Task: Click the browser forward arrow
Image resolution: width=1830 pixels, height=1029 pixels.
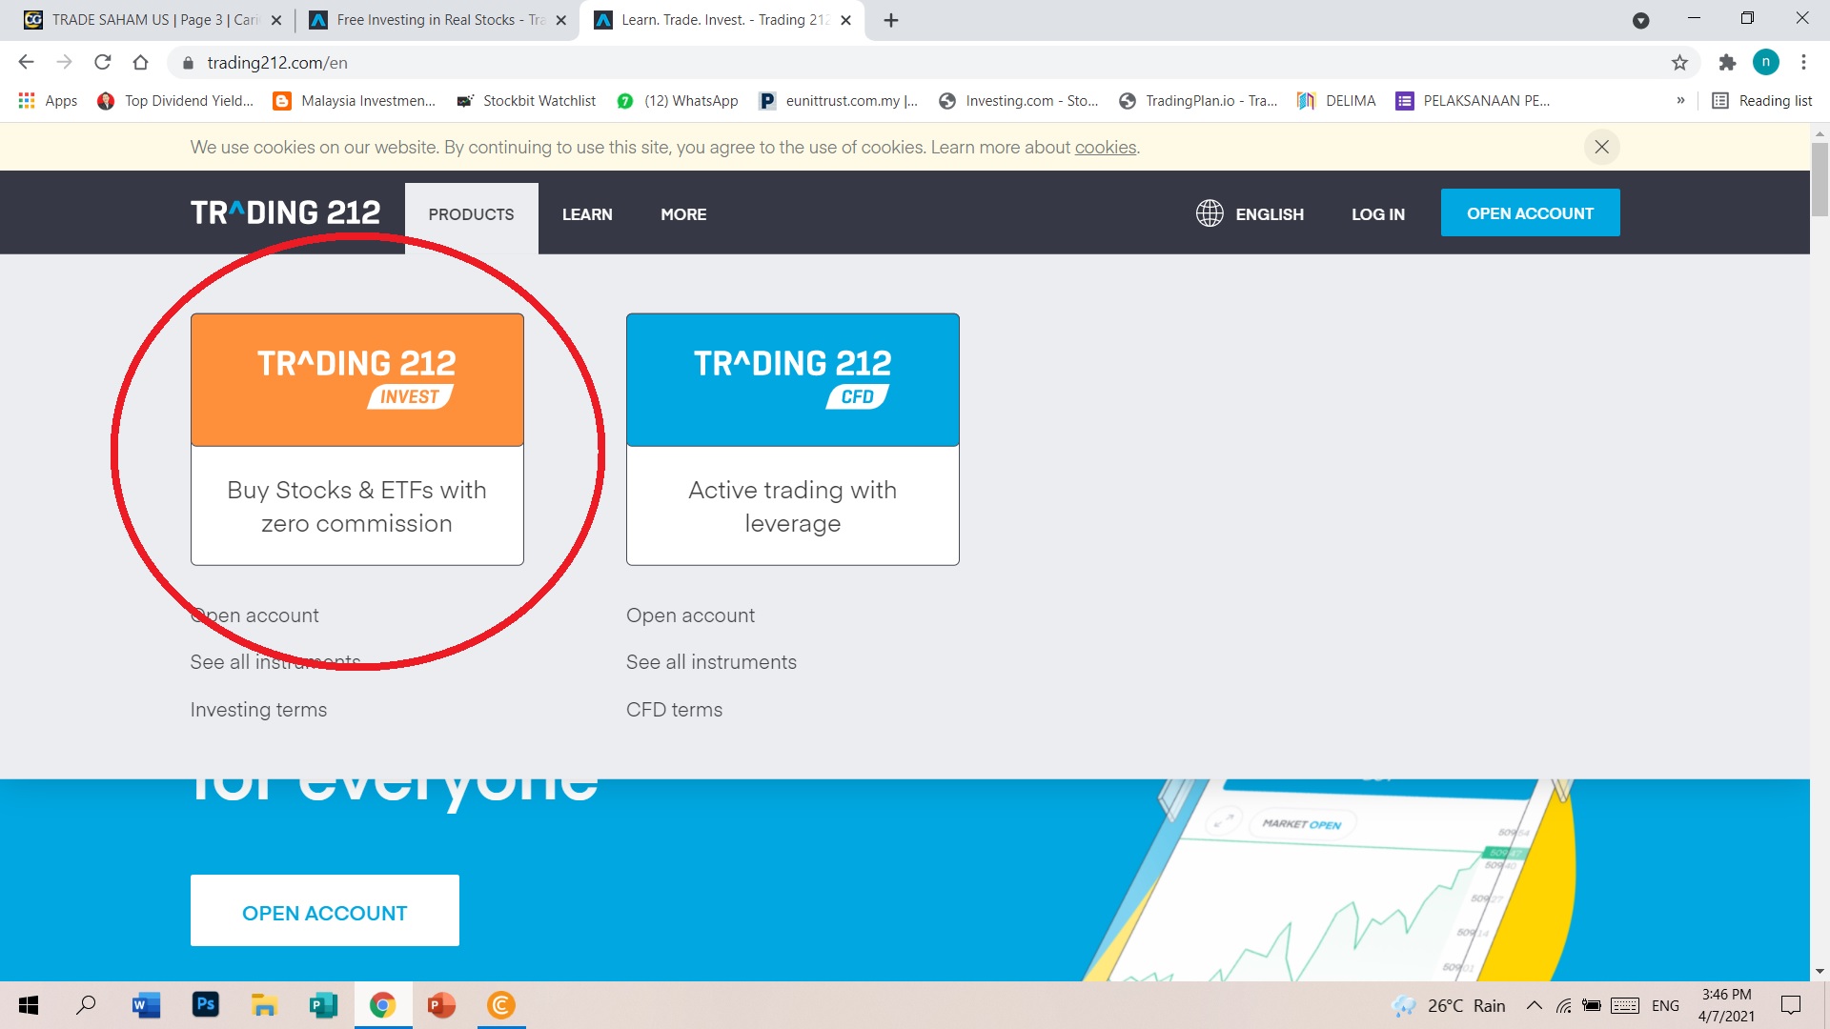Action: [x=64, y=63]
